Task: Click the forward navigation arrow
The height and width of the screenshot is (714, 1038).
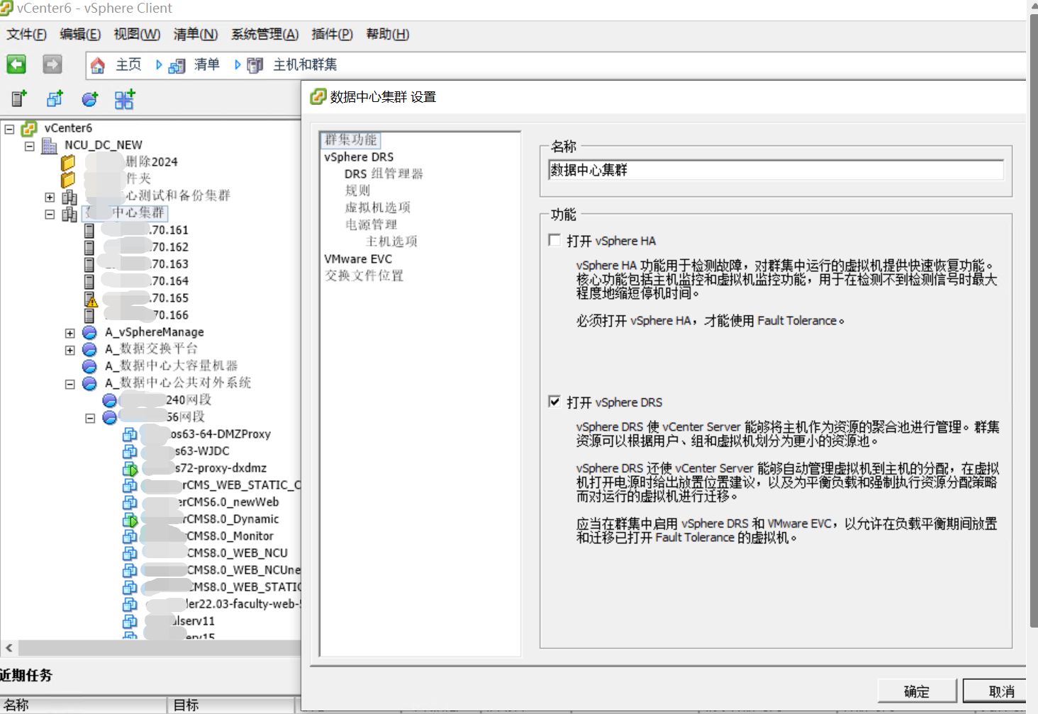Action: point(51,64)
